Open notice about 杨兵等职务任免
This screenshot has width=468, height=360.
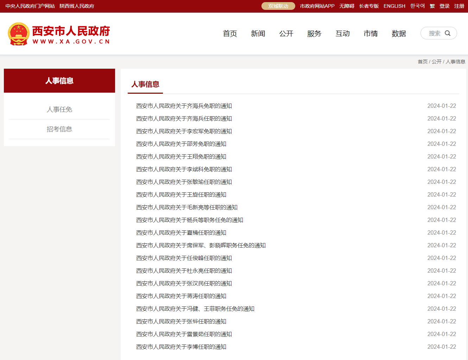(190, 220)
